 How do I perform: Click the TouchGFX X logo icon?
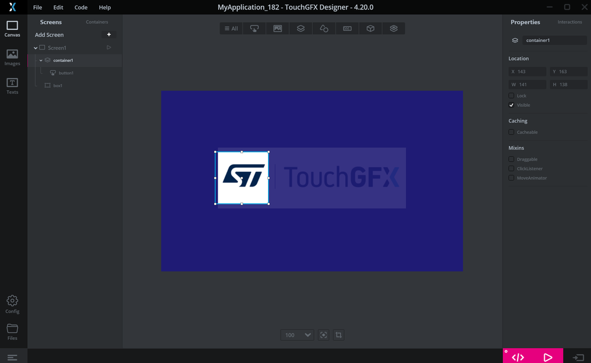pyautogui.click(x=12, y=7)
